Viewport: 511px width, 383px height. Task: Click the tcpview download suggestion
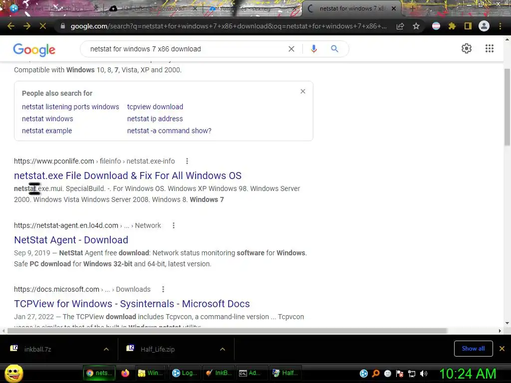pos(155,107)
